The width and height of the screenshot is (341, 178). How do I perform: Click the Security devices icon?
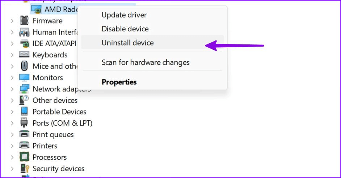click(x=24, y=169)
